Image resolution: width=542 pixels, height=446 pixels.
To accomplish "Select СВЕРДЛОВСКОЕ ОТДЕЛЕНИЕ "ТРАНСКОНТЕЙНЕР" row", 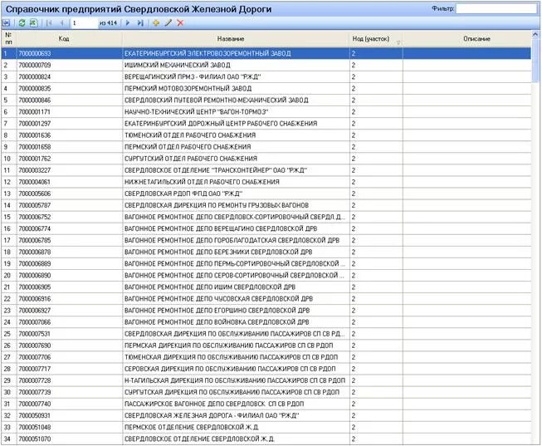I will (x=266, y=170).
